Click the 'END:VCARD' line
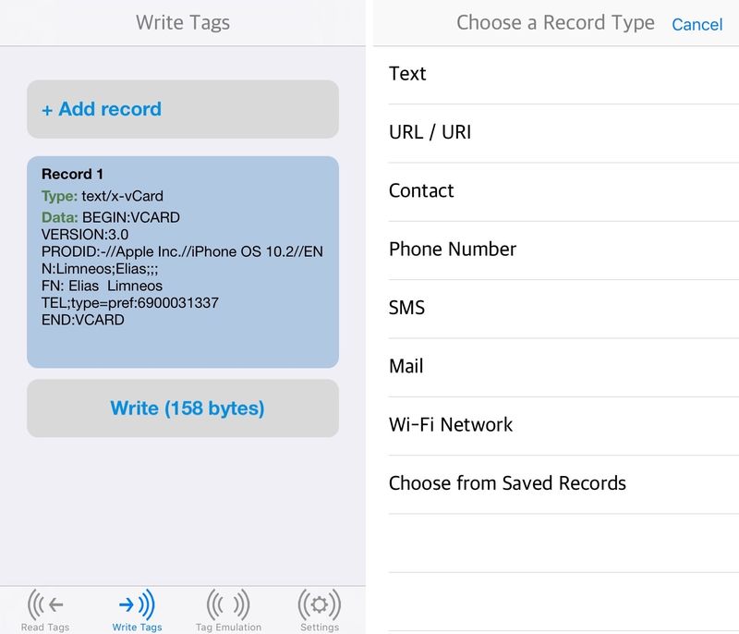739x634 pixels. 83,320
